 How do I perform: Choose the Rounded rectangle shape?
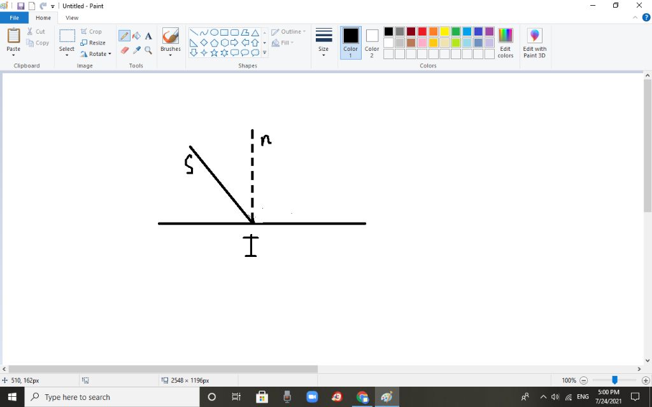[x=234, y=32]
